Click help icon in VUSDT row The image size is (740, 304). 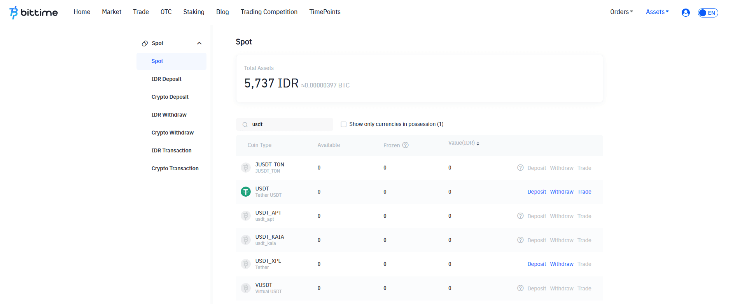pos(520,288)
